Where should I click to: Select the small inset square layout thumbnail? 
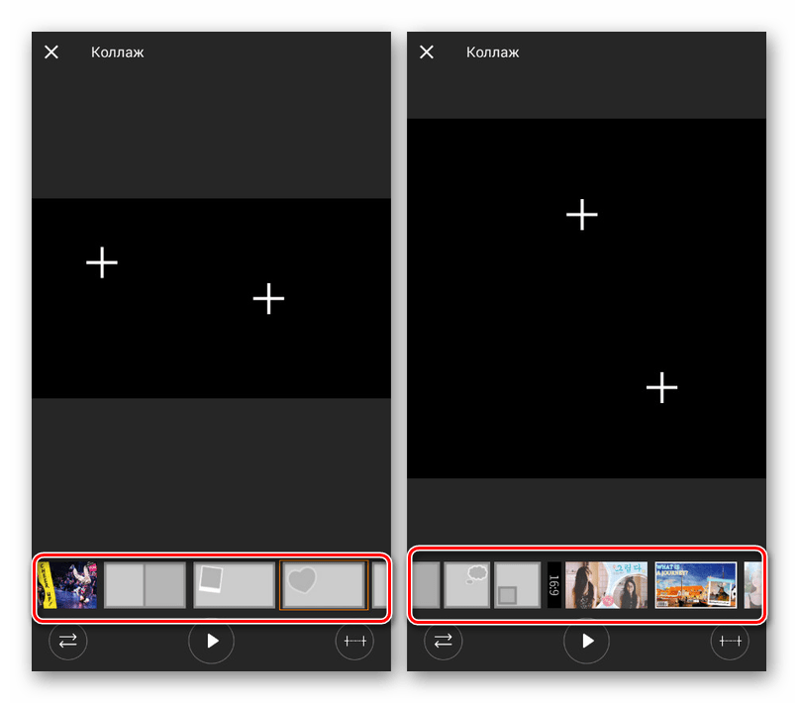(517, 585)
